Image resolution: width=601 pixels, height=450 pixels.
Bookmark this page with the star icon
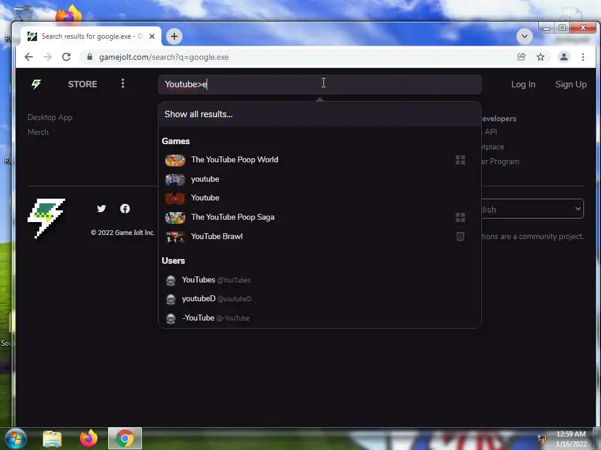coord(541,57)
